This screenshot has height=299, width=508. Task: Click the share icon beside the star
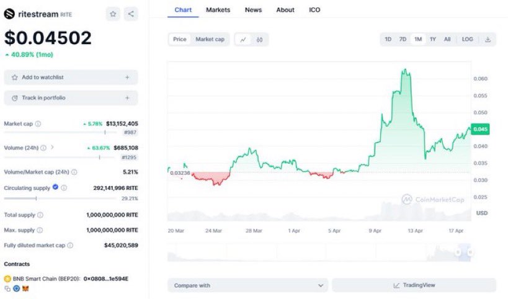tap(131, 14)
